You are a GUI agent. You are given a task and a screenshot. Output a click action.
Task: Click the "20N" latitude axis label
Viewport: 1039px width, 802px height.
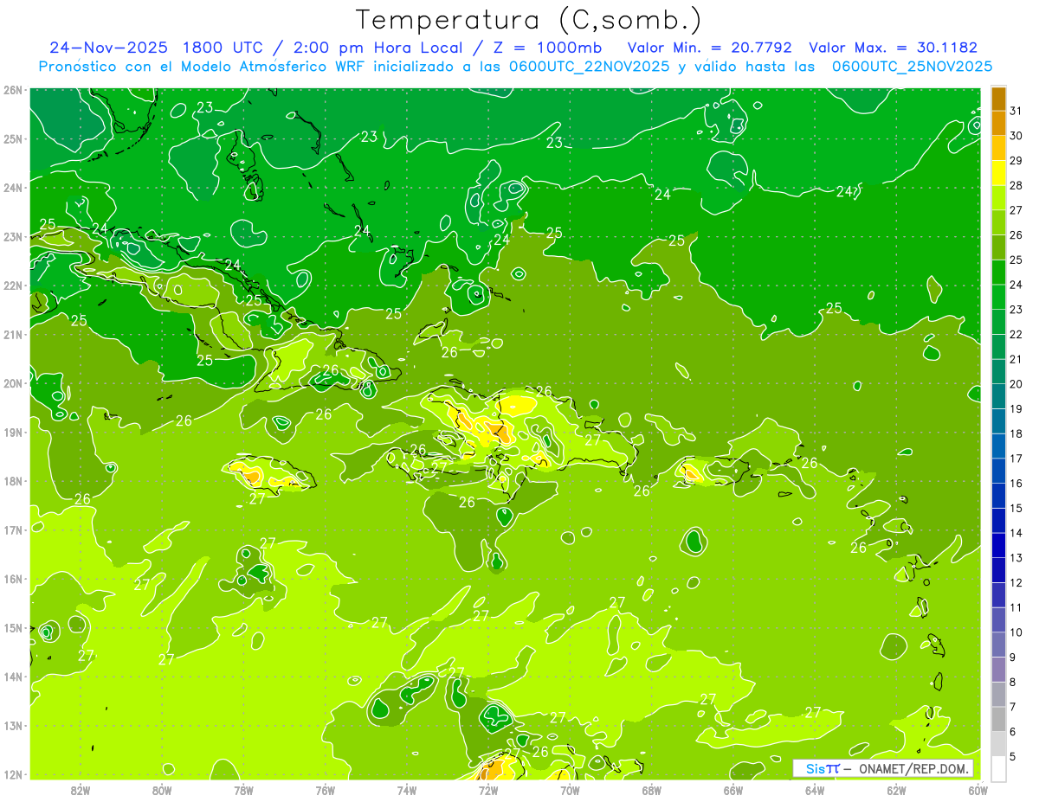(12, 383)
